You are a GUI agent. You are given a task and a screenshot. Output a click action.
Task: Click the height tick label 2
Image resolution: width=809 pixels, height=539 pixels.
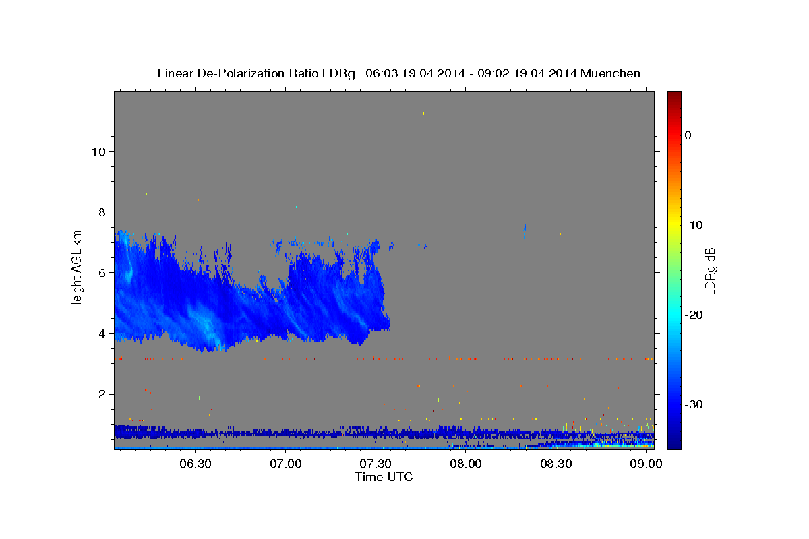101,394
